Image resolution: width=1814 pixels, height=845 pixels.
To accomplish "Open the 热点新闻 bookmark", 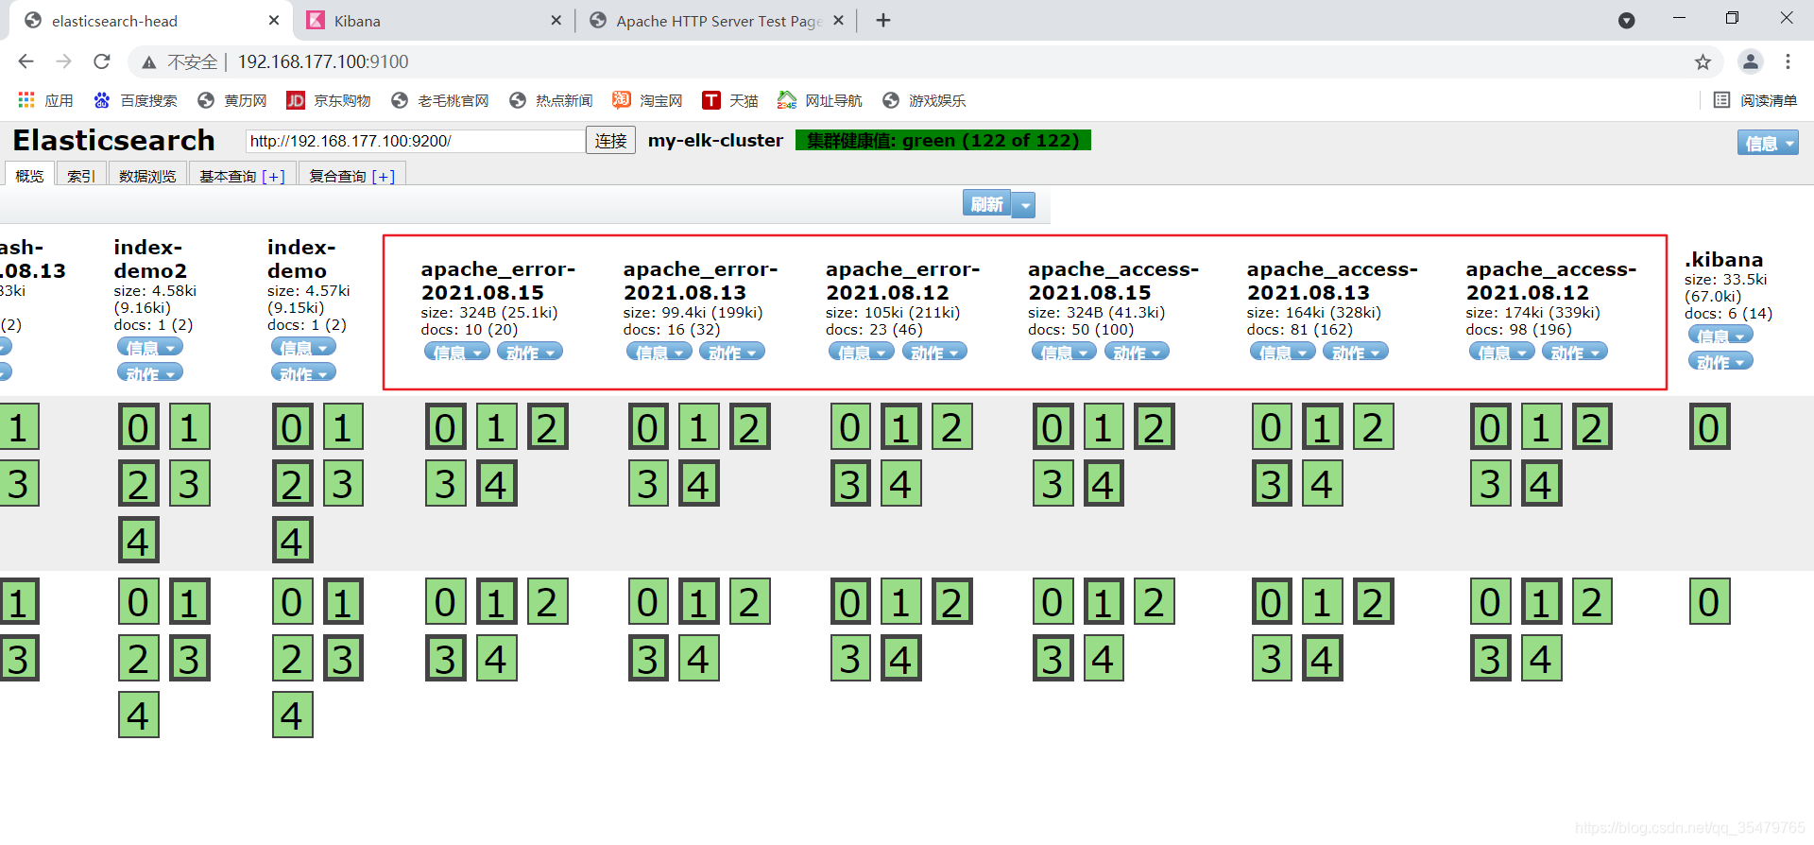I will 550,100.
